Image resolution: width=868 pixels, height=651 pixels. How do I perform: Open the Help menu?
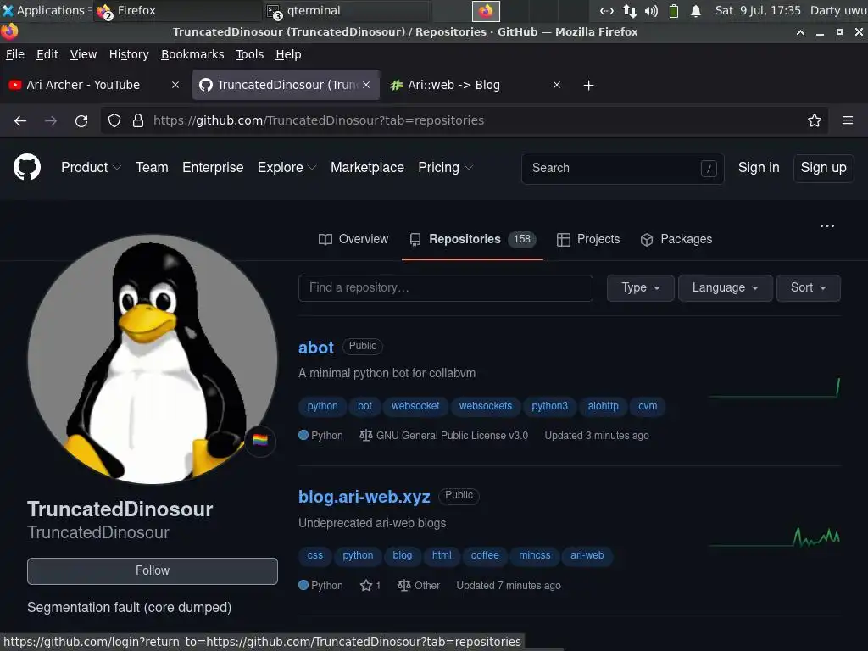tap(288, 54)
